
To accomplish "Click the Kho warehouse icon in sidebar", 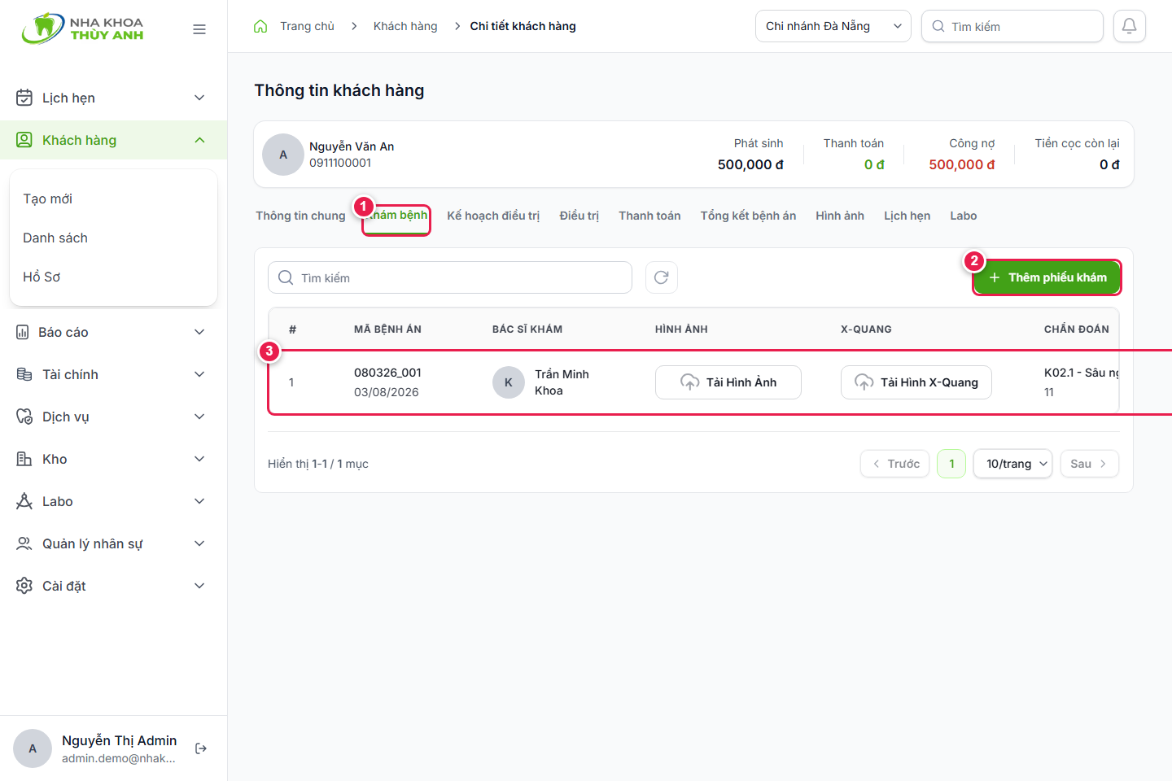I will tap(24, 459).
